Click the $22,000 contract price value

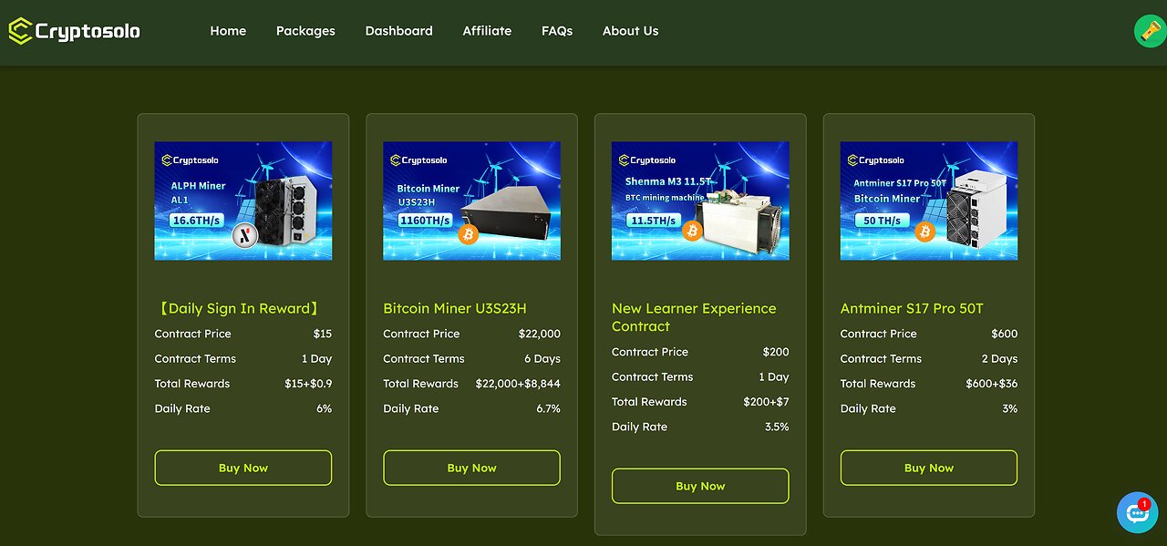pyautogui.click(x=540, y=334)
